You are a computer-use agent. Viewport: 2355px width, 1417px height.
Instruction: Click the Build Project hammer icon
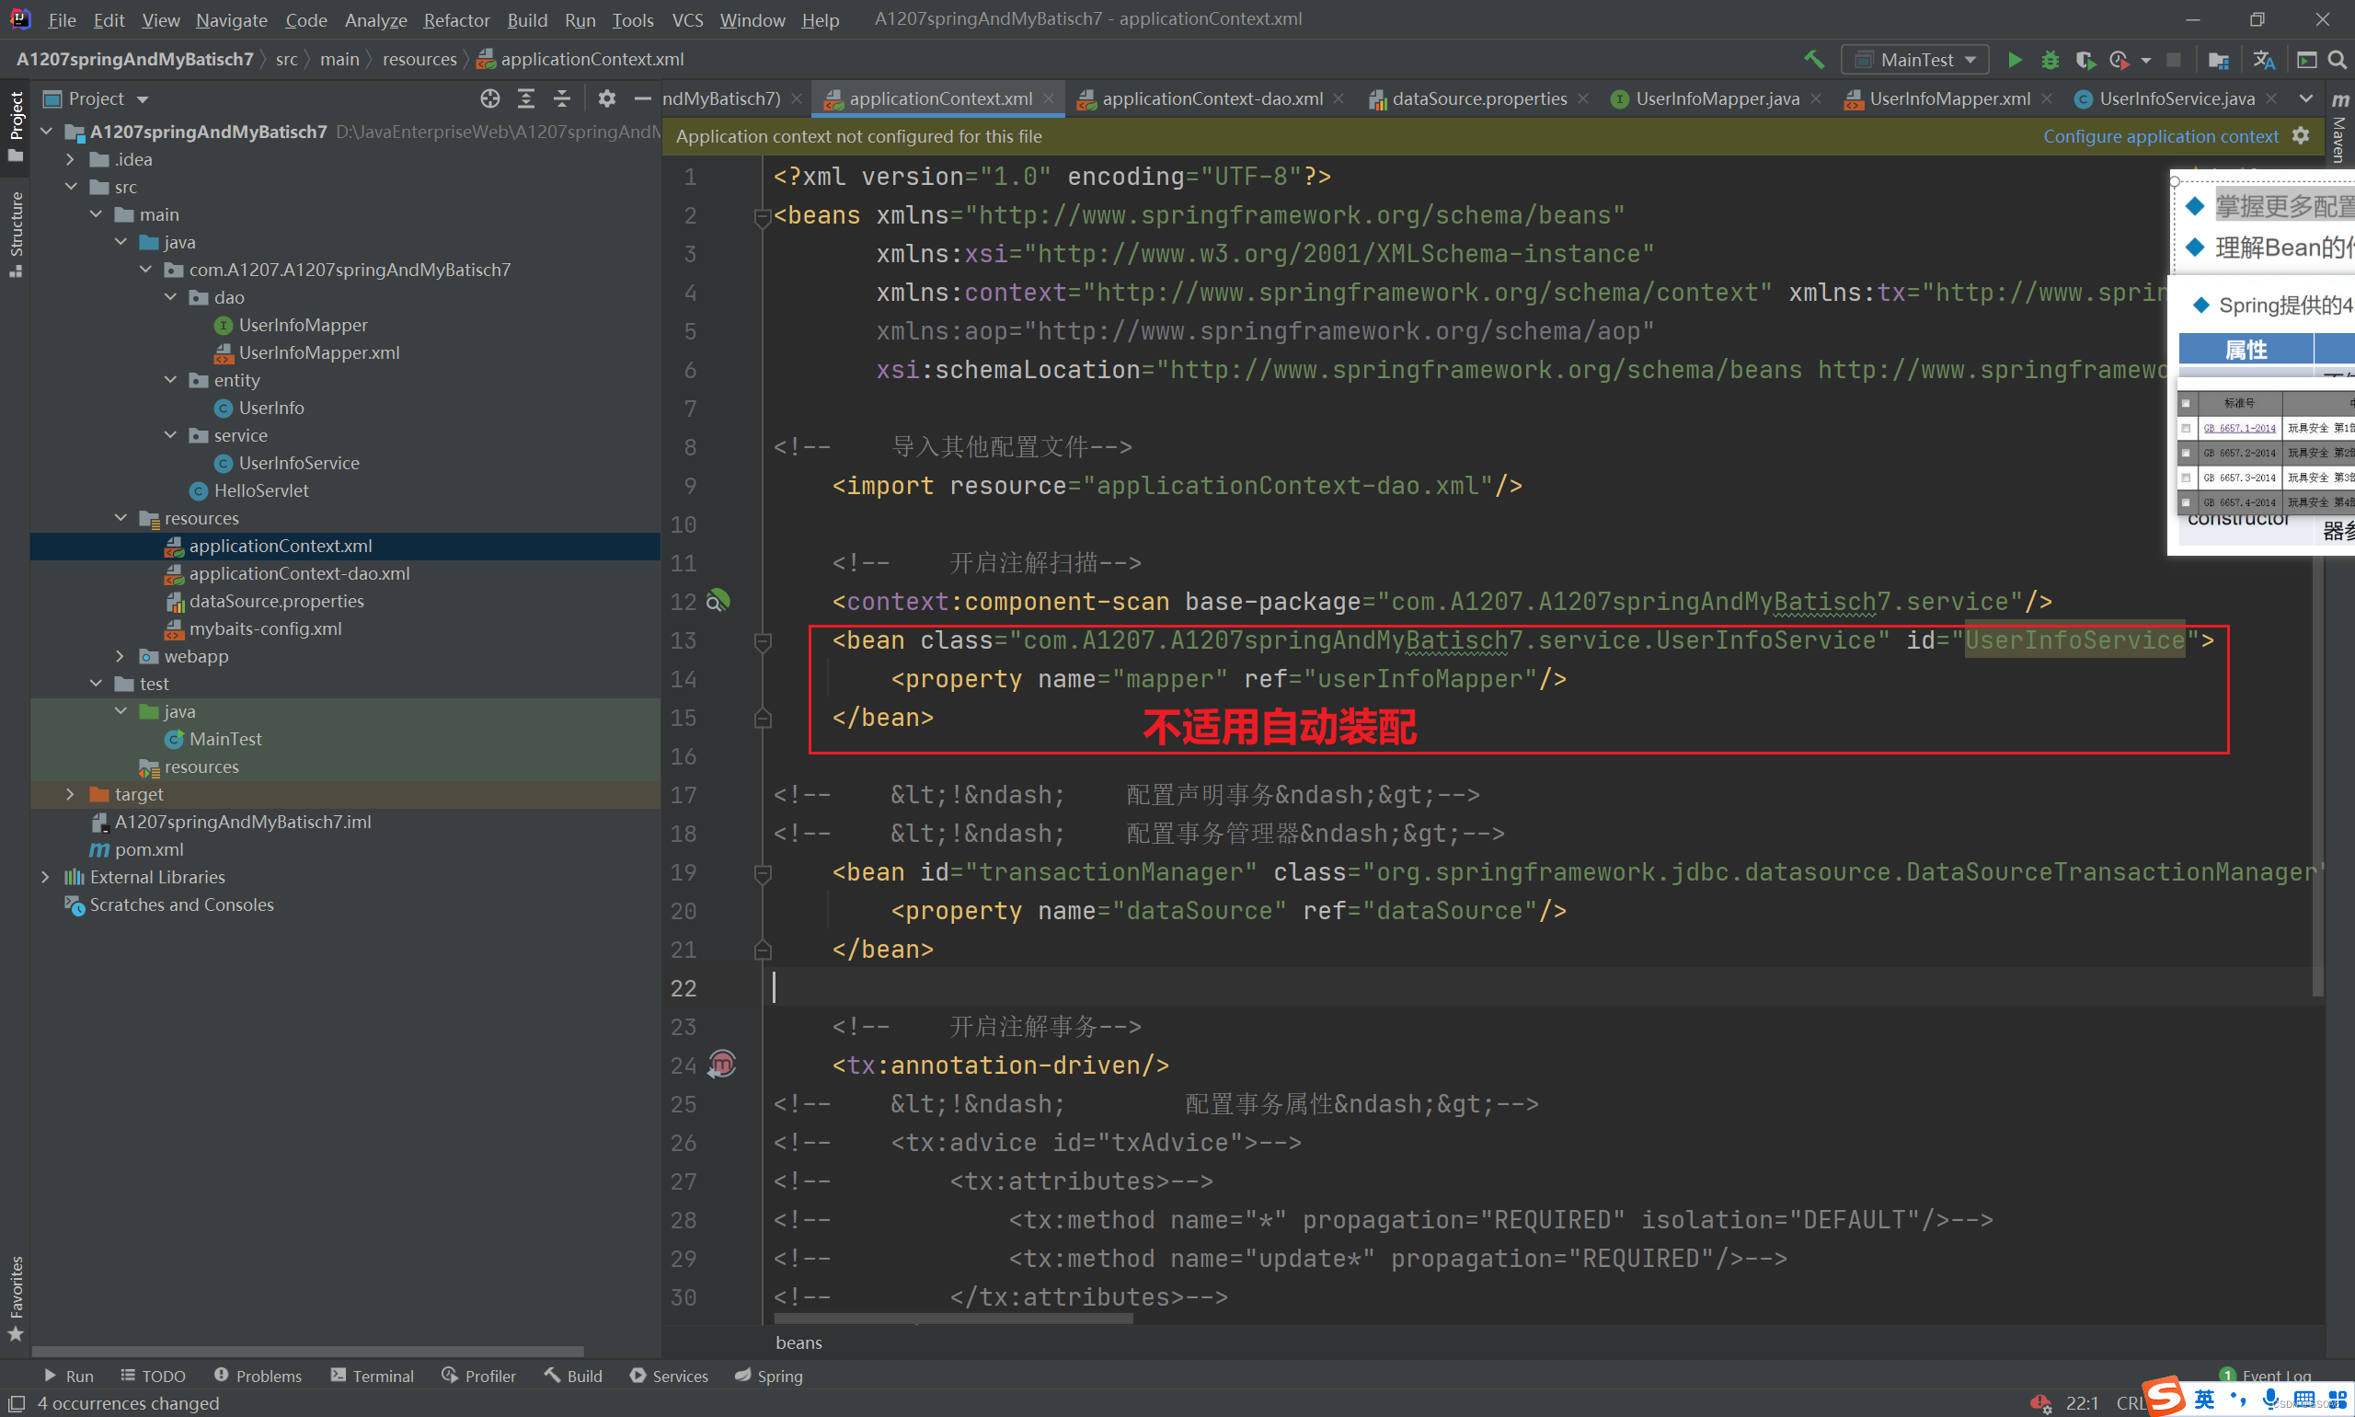coord(1814,59)
